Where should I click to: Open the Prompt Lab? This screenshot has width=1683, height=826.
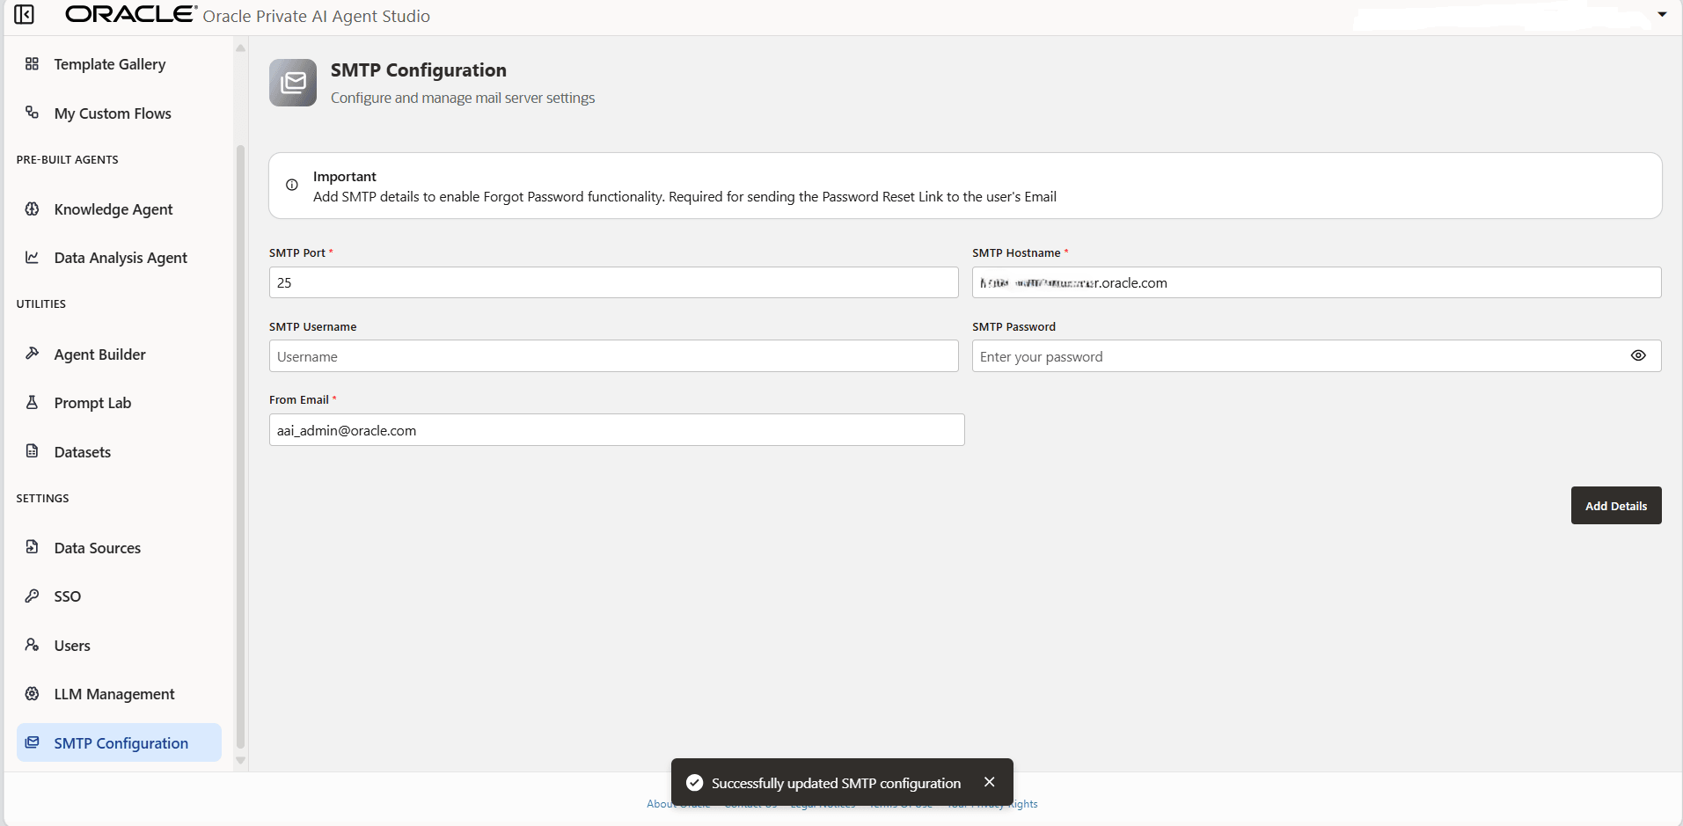tap(91, 402)
